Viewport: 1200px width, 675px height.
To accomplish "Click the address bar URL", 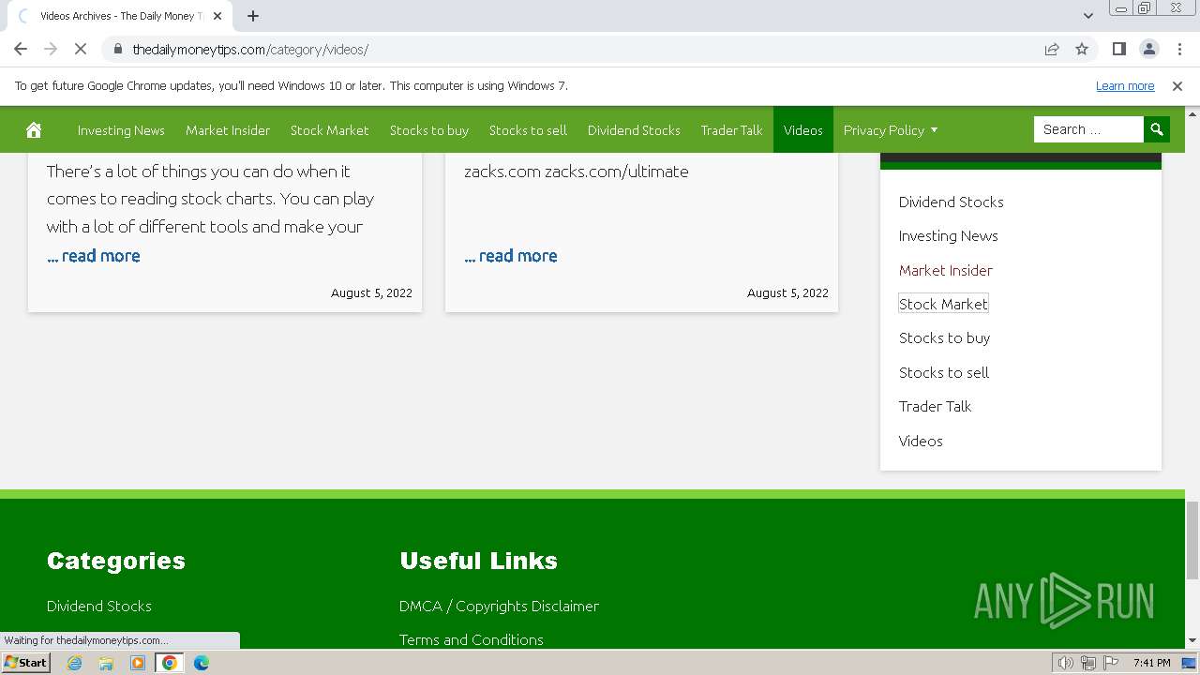I will pos(250,50).
